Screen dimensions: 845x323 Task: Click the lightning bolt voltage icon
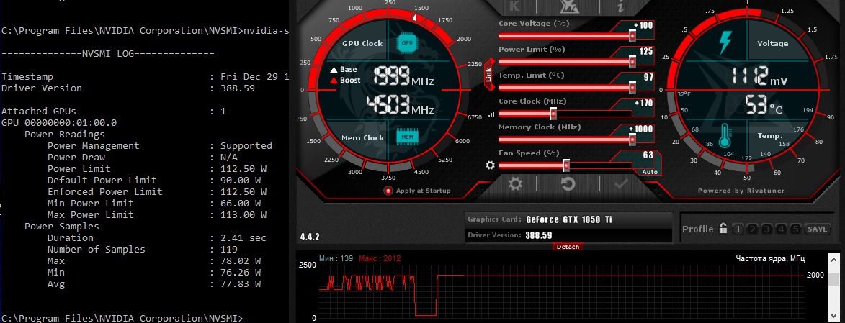(726, 42)
